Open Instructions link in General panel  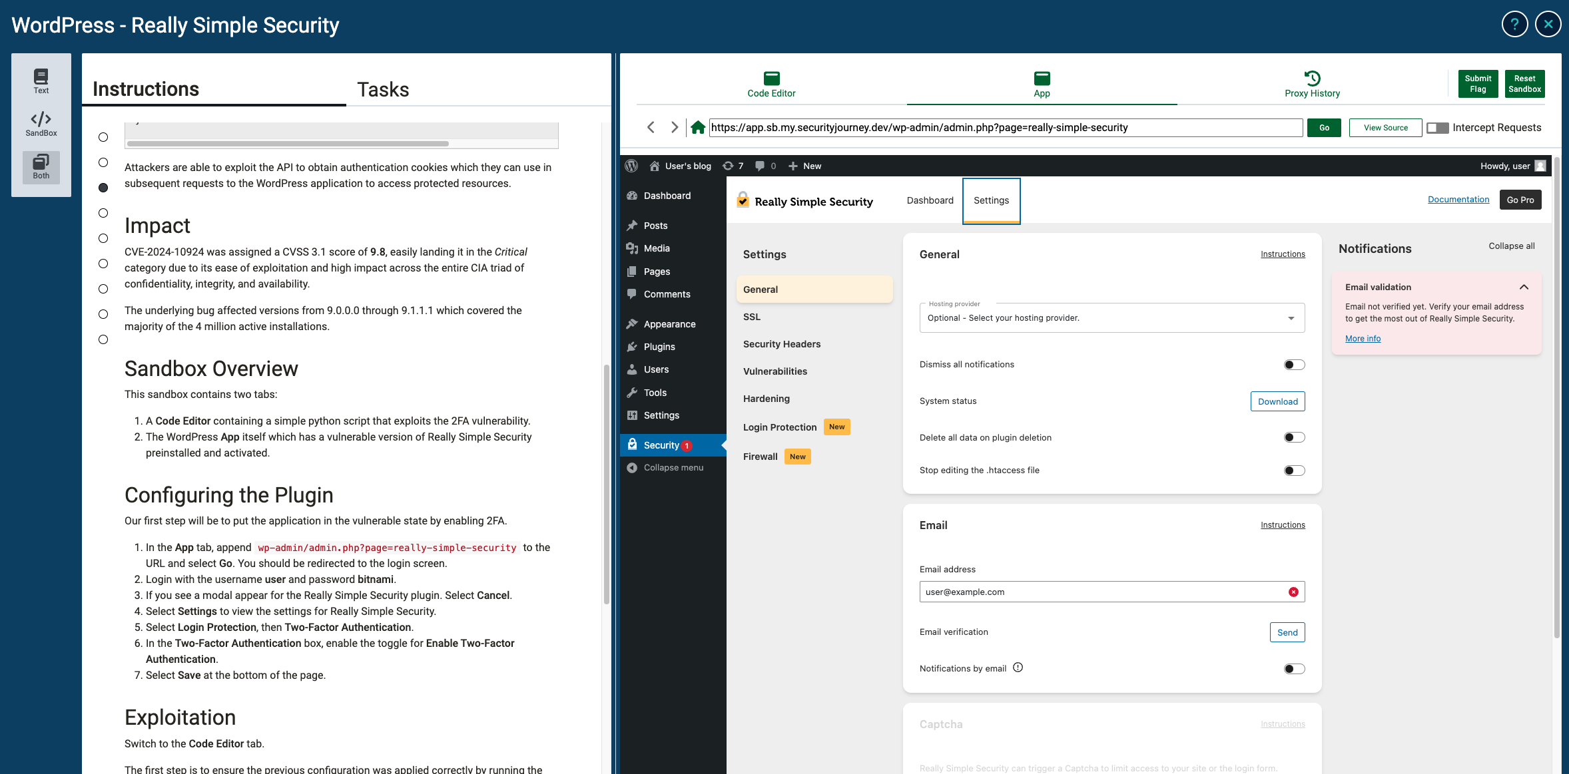1283,254
